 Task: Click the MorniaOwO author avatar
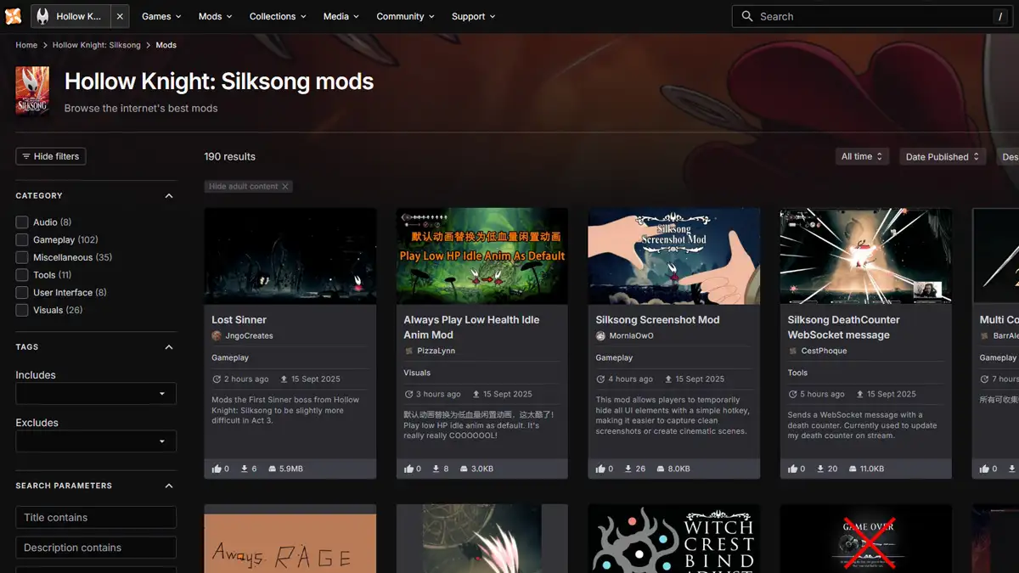coord(601,336)
